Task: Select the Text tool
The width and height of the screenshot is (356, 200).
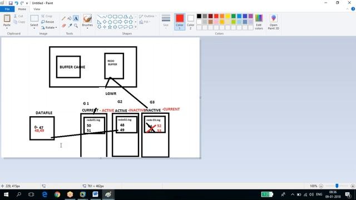Action: pos(76,18)
